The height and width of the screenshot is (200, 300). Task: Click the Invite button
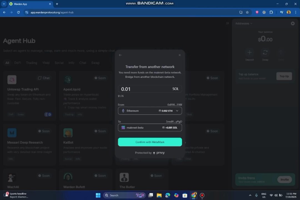pos(284,179)
